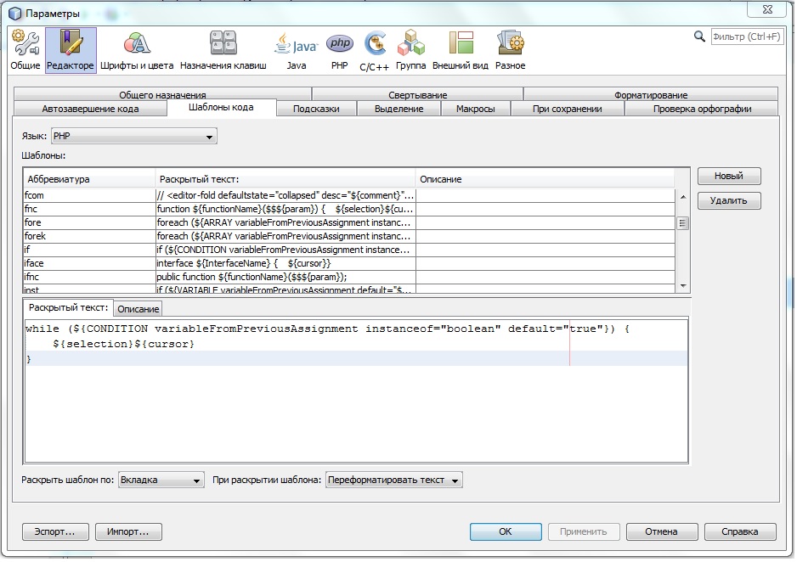This screenshot has width=797, height=562.
Task: Click Удалить to remove template
Action: pos(729,200)
